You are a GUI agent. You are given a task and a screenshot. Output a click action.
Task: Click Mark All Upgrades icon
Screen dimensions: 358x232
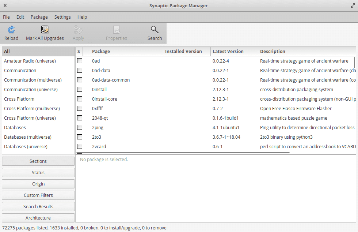click(45, 30)
